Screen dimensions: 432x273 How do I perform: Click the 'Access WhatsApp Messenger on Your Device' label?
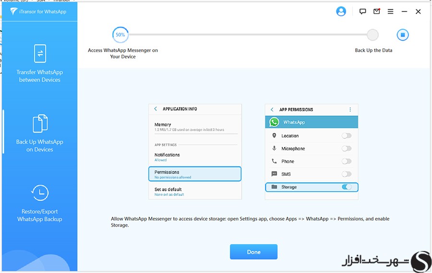[123, 53]
